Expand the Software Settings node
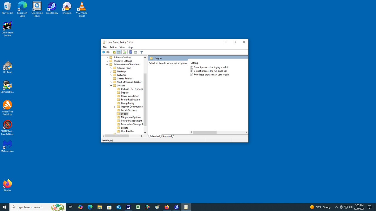 [107, 57]
